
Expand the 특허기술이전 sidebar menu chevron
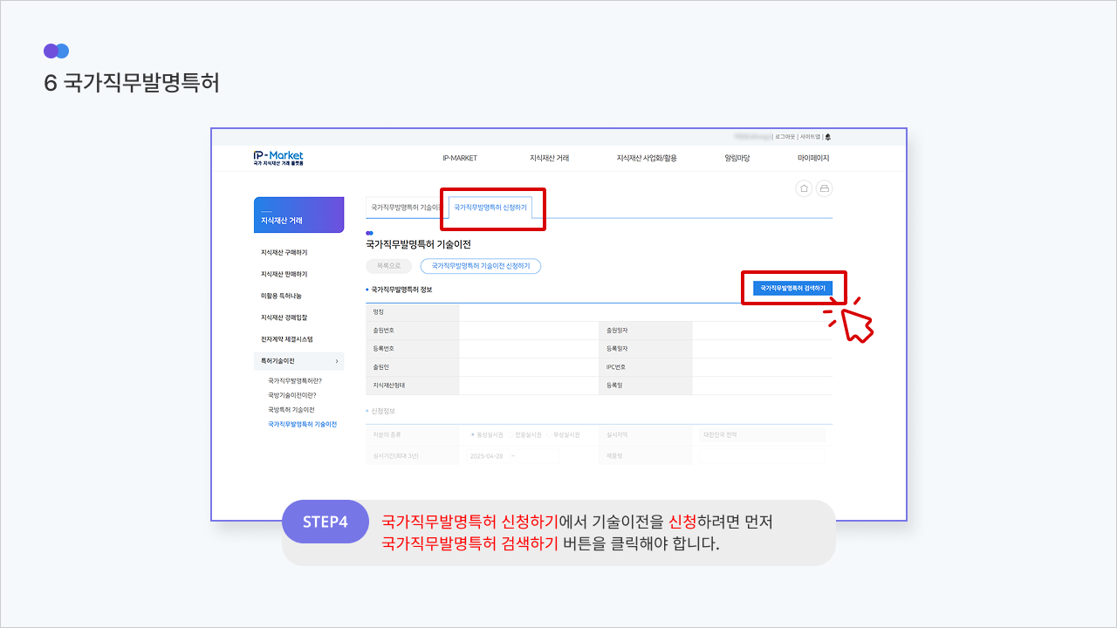coord(337,361)
